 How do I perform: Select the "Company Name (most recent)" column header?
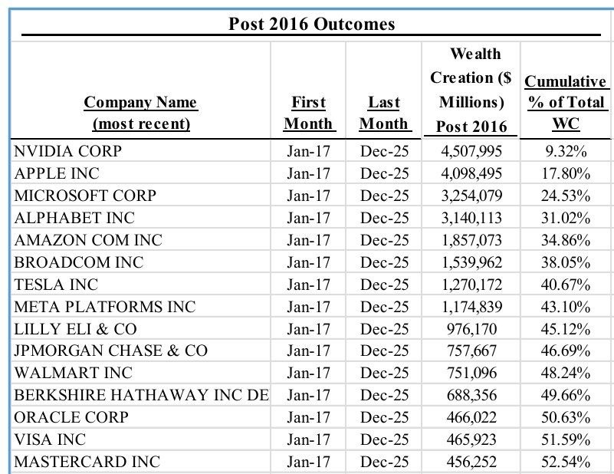140,112
